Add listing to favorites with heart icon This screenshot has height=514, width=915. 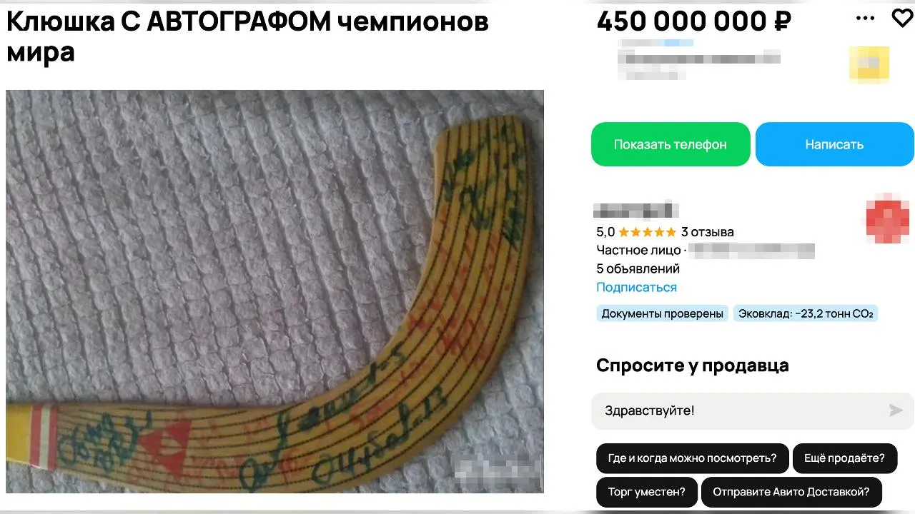[903, 19]
